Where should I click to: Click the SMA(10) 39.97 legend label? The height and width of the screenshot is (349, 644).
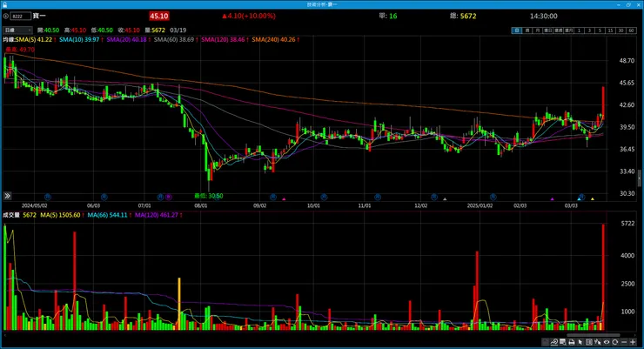pos(81,39)
